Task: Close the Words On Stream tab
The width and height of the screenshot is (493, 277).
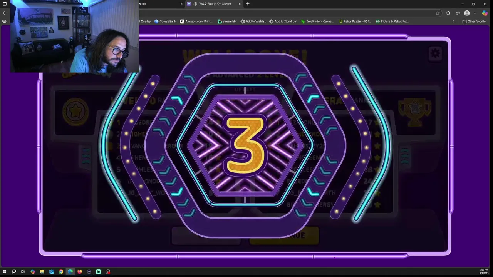Action: click(x=240, y=4)
